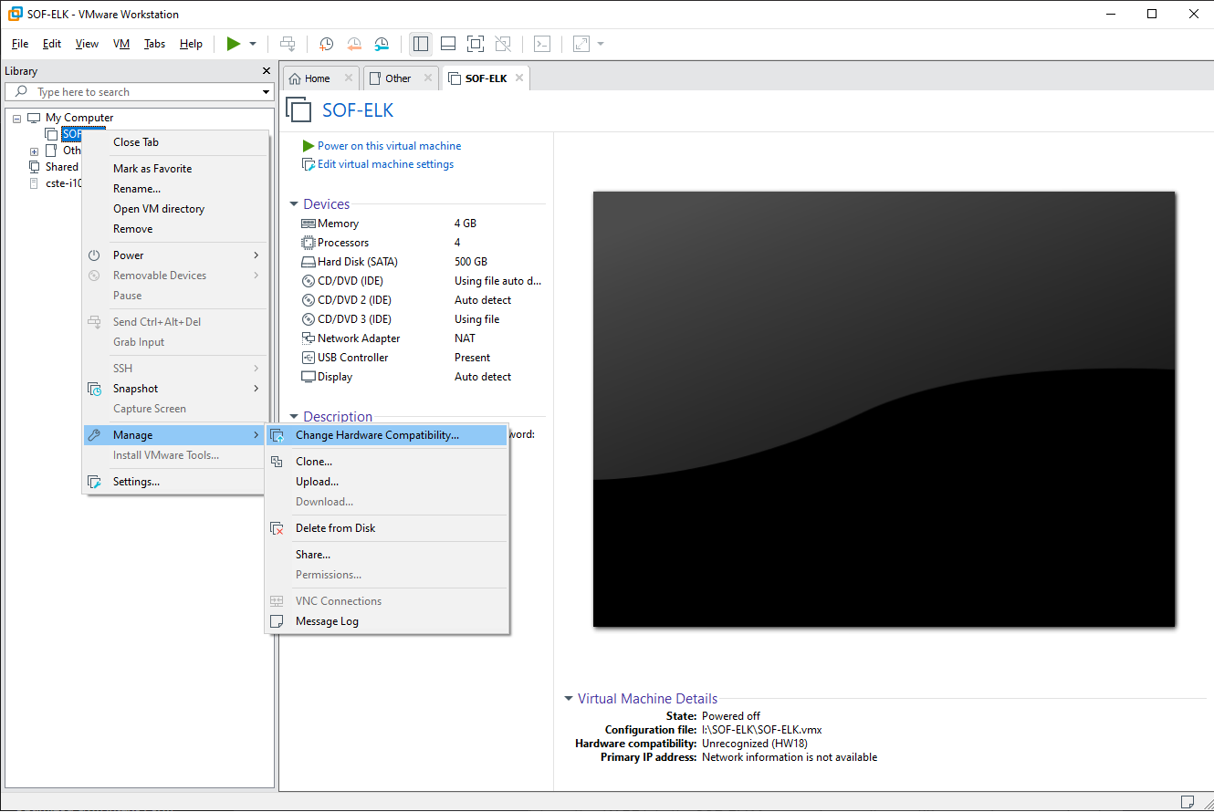1214x812 pixels.
Task: Click Edit virtual machine settings link
Action: [x=385, y=164]
